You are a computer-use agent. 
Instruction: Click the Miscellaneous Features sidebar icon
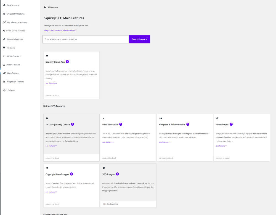tap(4, 22)
